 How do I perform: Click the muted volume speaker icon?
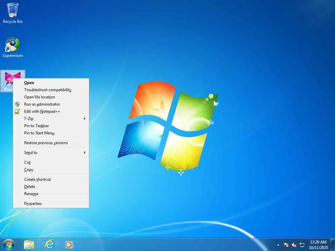(x=294, y=245)
